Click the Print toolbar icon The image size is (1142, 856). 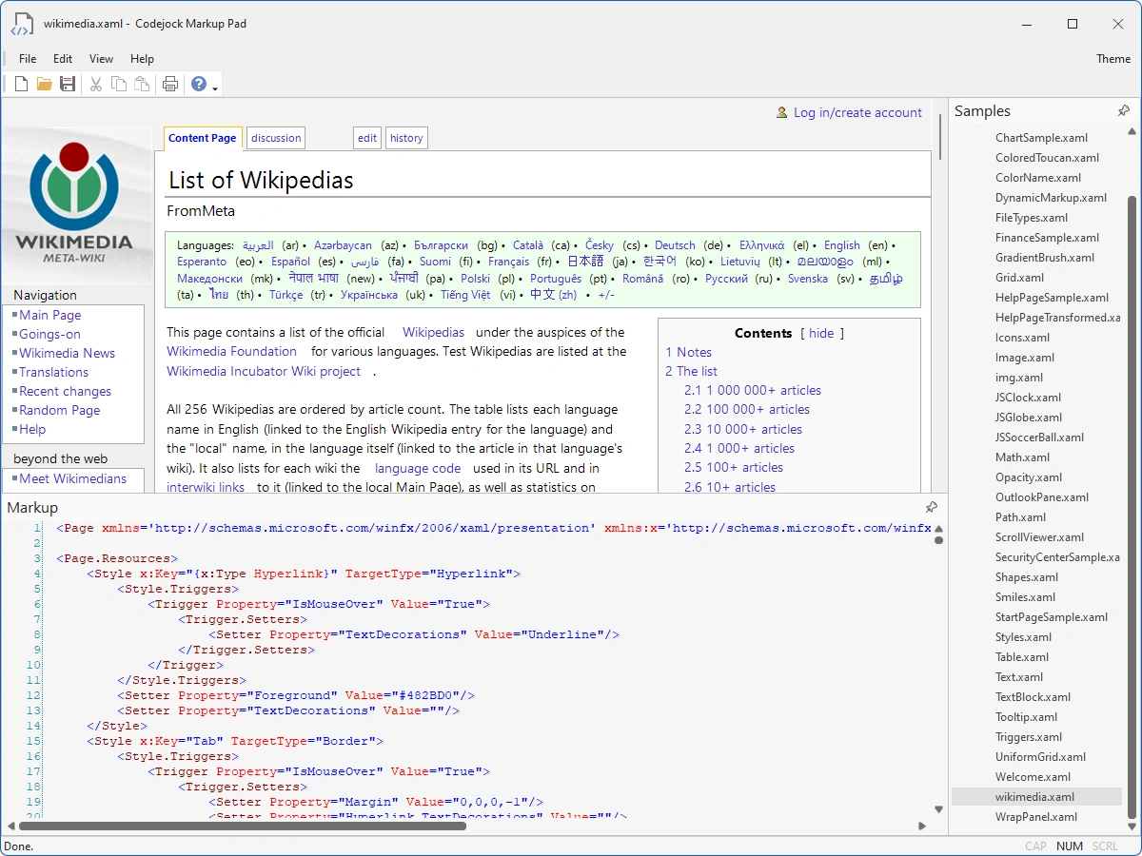pyautogui.click(x=170, y=84)
